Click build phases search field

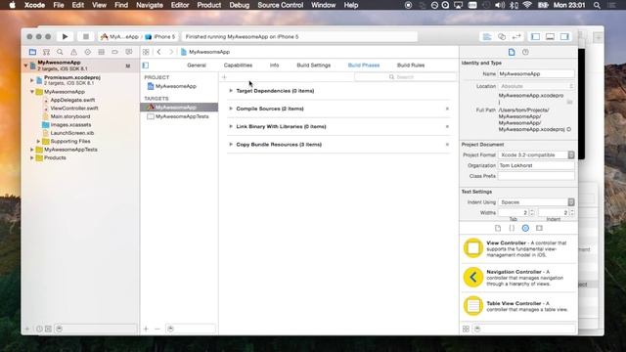tap(405, 76)
